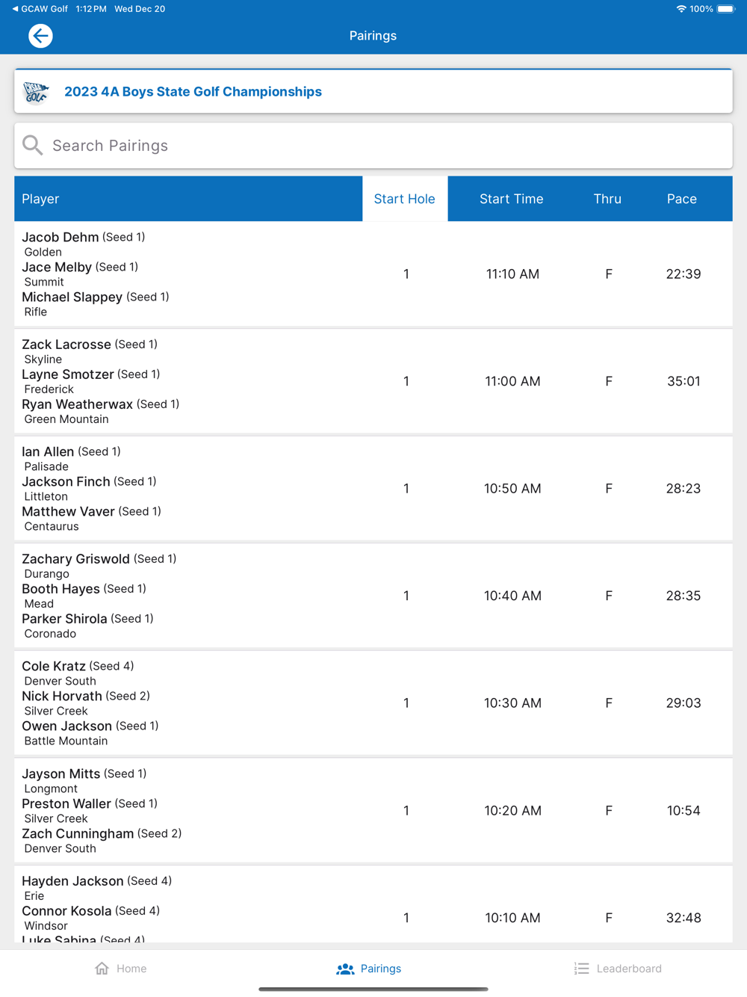
Task: Tap the Palisade school name
Action: point(46,466)
